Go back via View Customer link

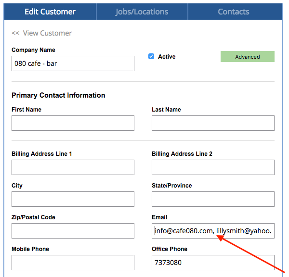point(42,33)
